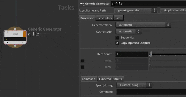Click the Generic Generator node icon header

[15, 34]
